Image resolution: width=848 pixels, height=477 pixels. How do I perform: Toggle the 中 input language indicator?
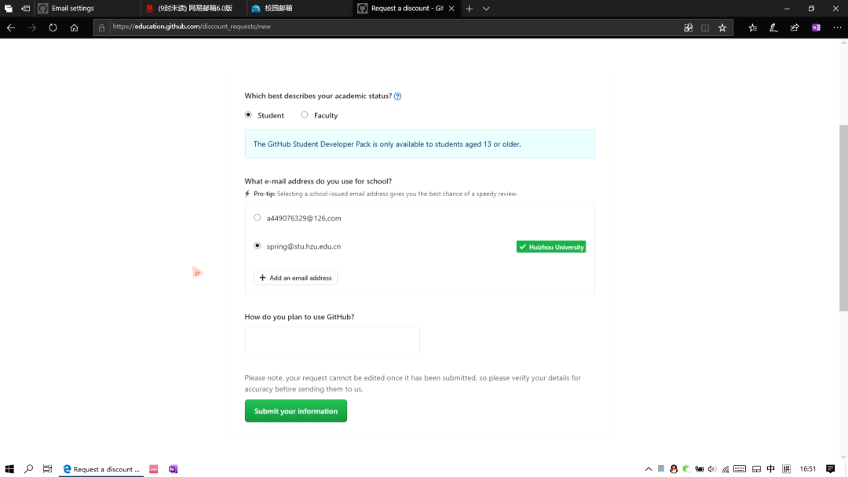click(x=771, y=469)
